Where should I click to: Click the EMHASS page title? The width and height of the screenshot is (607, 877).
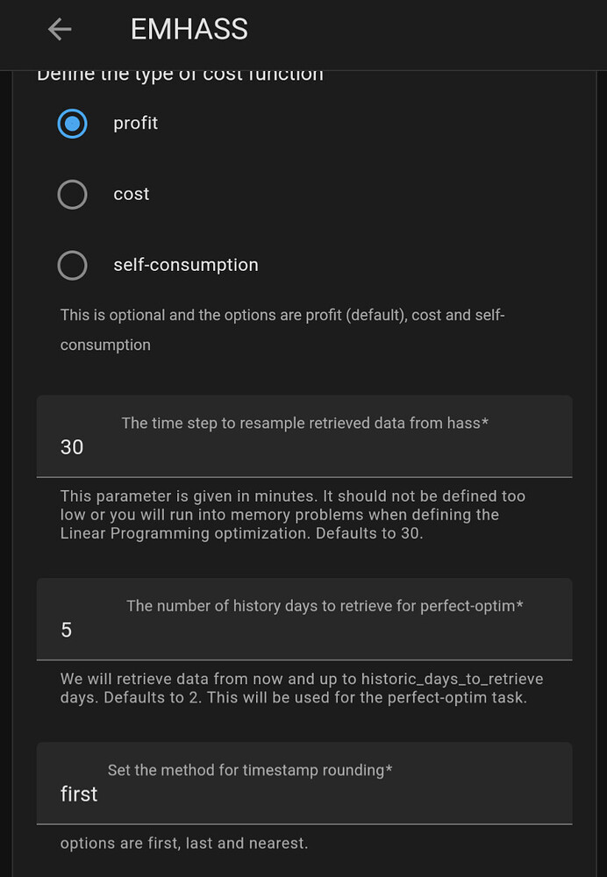click(189, 29)
